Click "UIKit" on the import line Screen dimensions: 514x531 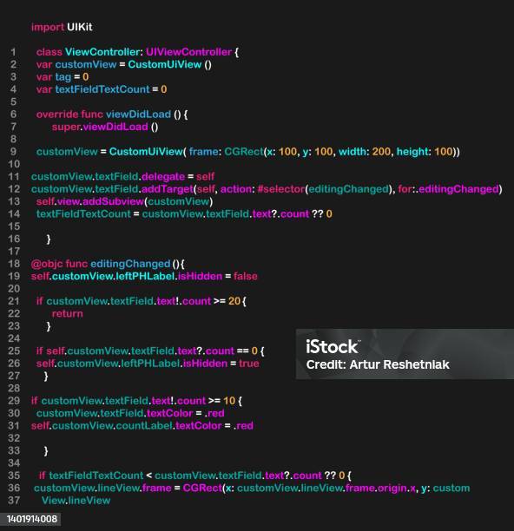pos(80,27)
